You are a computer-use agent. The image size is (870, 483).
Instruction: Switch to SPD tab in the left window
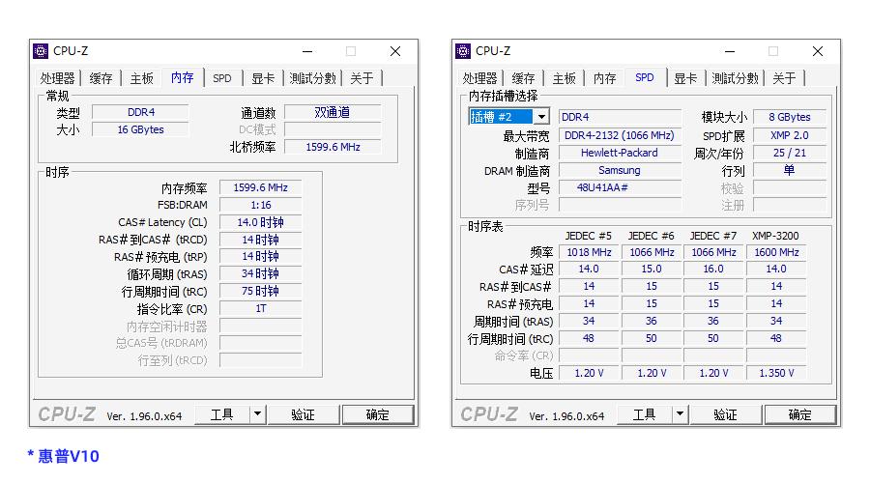point(222,78)
